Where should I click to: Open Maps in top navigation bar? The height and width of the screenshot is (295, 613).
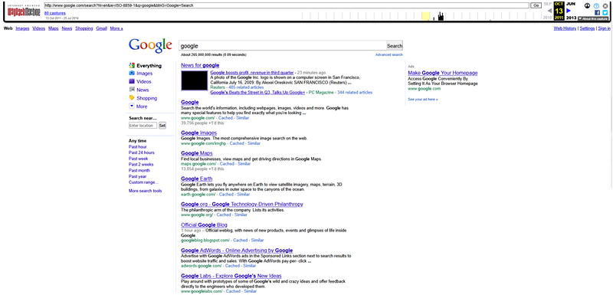(53, 28)
